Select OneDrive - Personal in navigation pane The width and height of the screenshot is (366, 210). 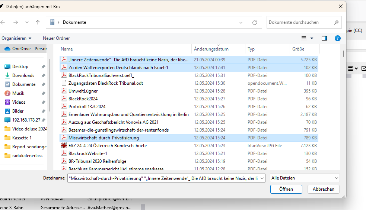point(26,49)
